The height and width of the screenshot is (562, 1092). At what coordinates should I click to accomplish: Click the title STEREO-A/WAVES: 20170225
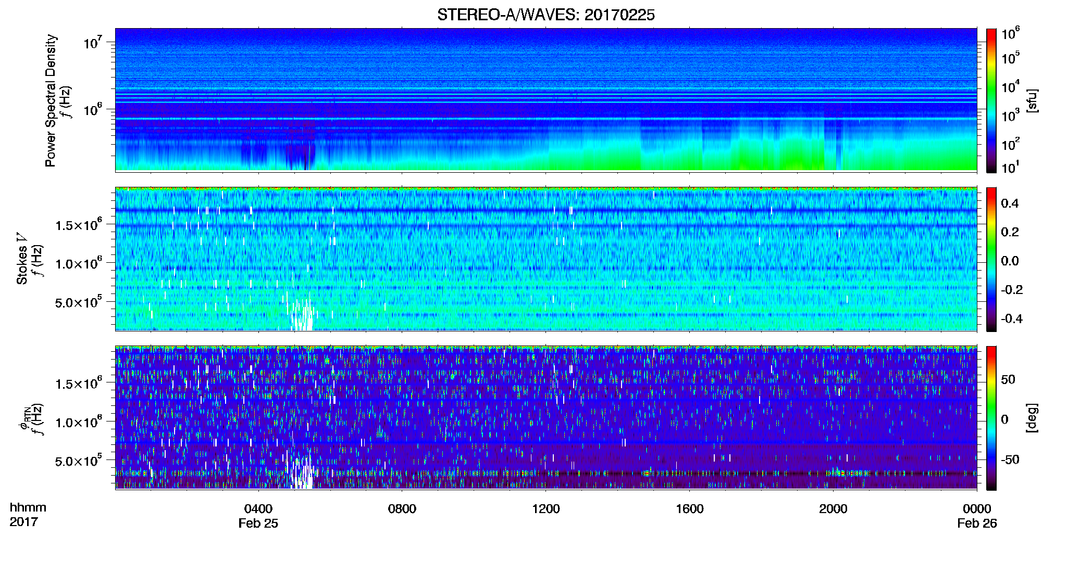[x=545, y=15]
